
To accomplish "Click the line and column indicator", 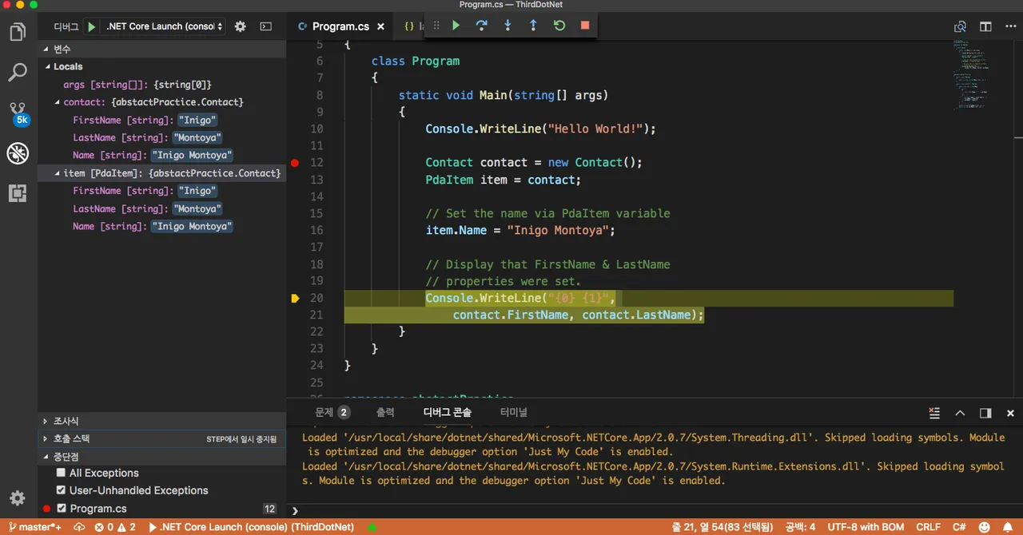I will [x=722, y=527].
